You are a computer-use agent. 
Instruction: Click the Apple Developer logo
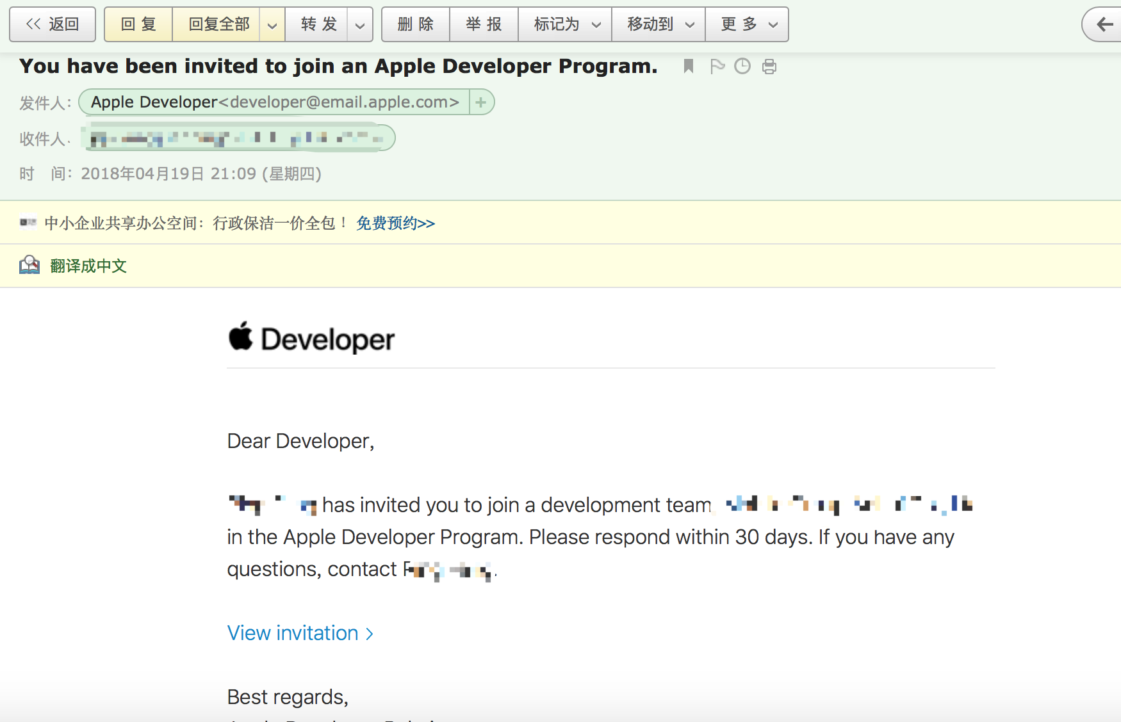[311, 339]
